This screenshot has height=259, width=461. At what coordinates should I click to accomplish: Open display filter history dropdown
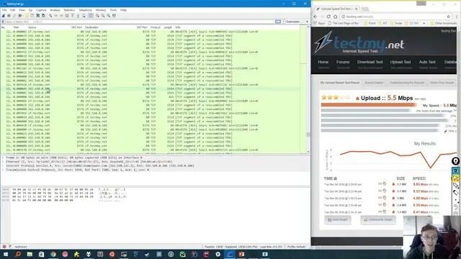pos(283,22)
